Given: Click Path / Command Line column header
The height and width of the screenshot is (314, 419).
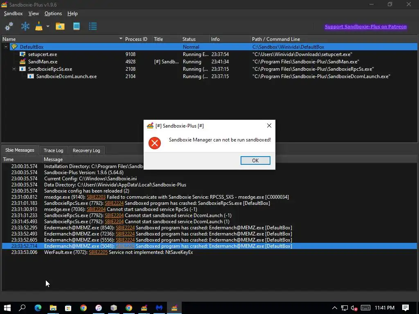Looking at the screenshot, I should [x=334, y=39].
